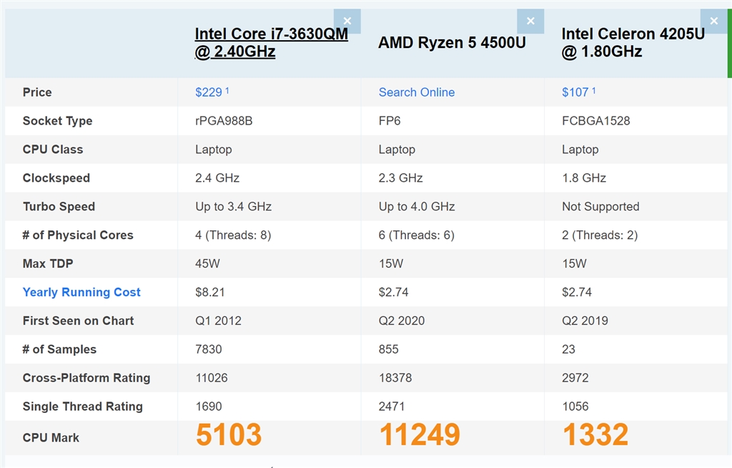Open the Yearly Running Cost link
The image size is (732, 468).
pyautogui.click(x=81, y=292)
